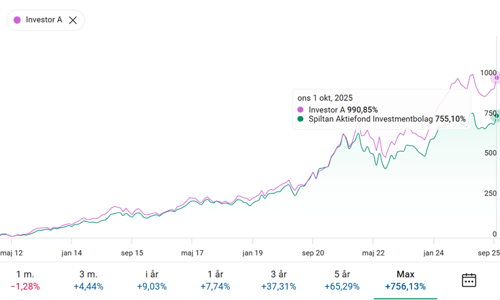
Task: Click the Investor A chip label
Action: pos(44,20)
